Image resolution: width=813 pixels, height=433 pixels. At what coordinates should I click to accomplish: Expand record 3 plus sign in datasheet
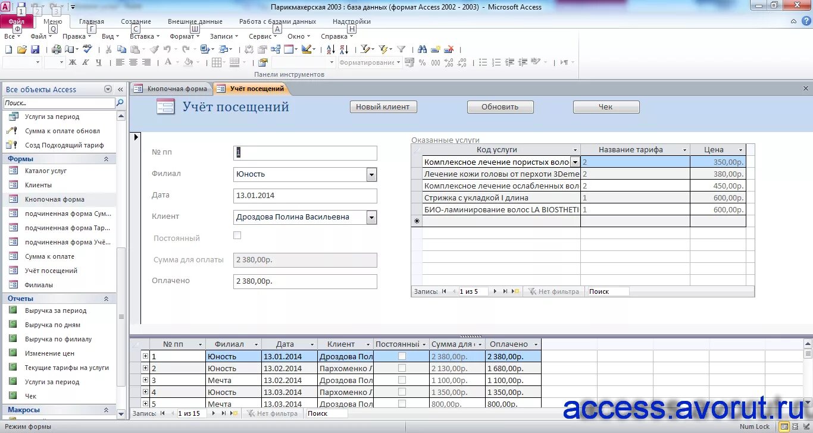145,380
